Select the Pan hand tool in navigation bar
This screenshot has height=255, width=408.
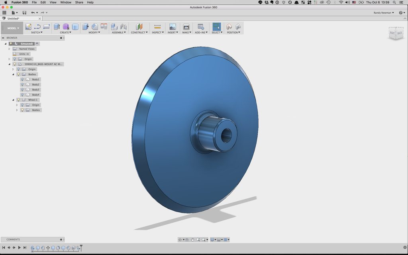(x=192, y=239)
